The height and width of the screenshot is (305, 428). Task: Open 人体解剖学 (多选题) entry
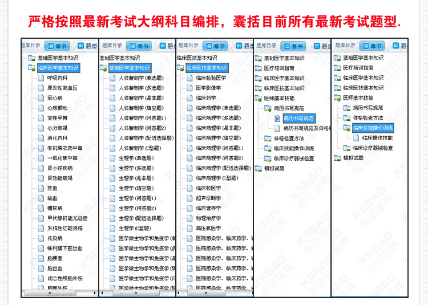click(141, 88)
